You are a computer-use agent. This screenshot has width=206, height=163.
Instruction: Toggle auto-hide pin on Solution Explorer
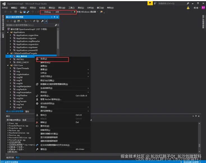point(54,17)
